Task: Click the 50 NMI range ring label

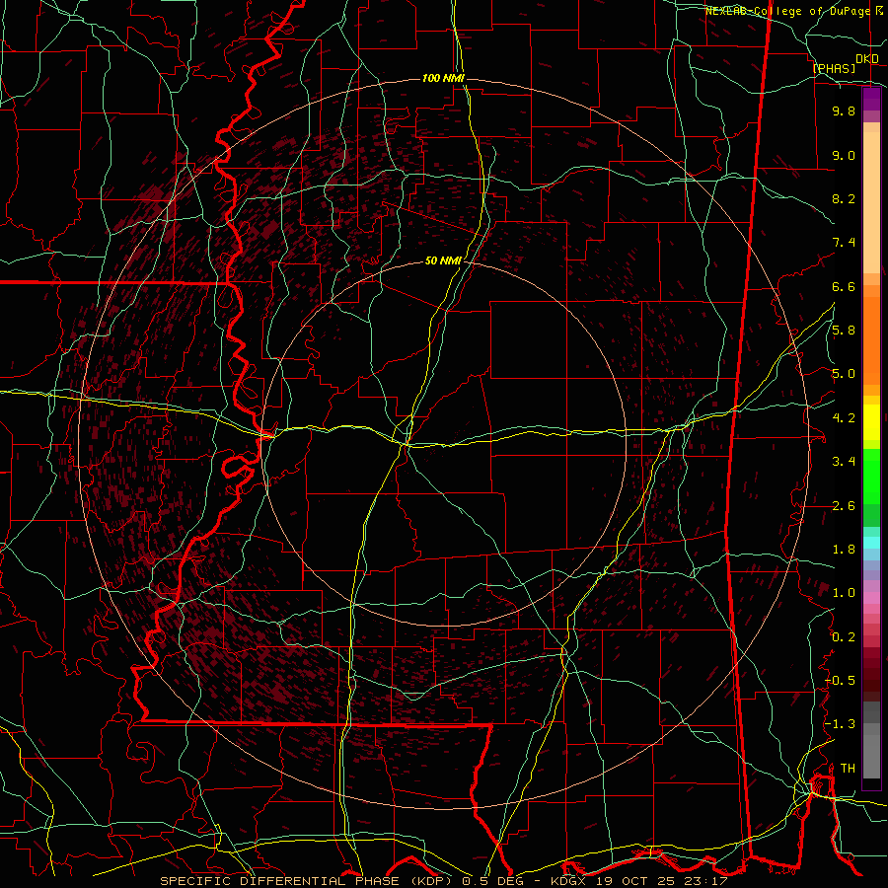Action: 443,260
